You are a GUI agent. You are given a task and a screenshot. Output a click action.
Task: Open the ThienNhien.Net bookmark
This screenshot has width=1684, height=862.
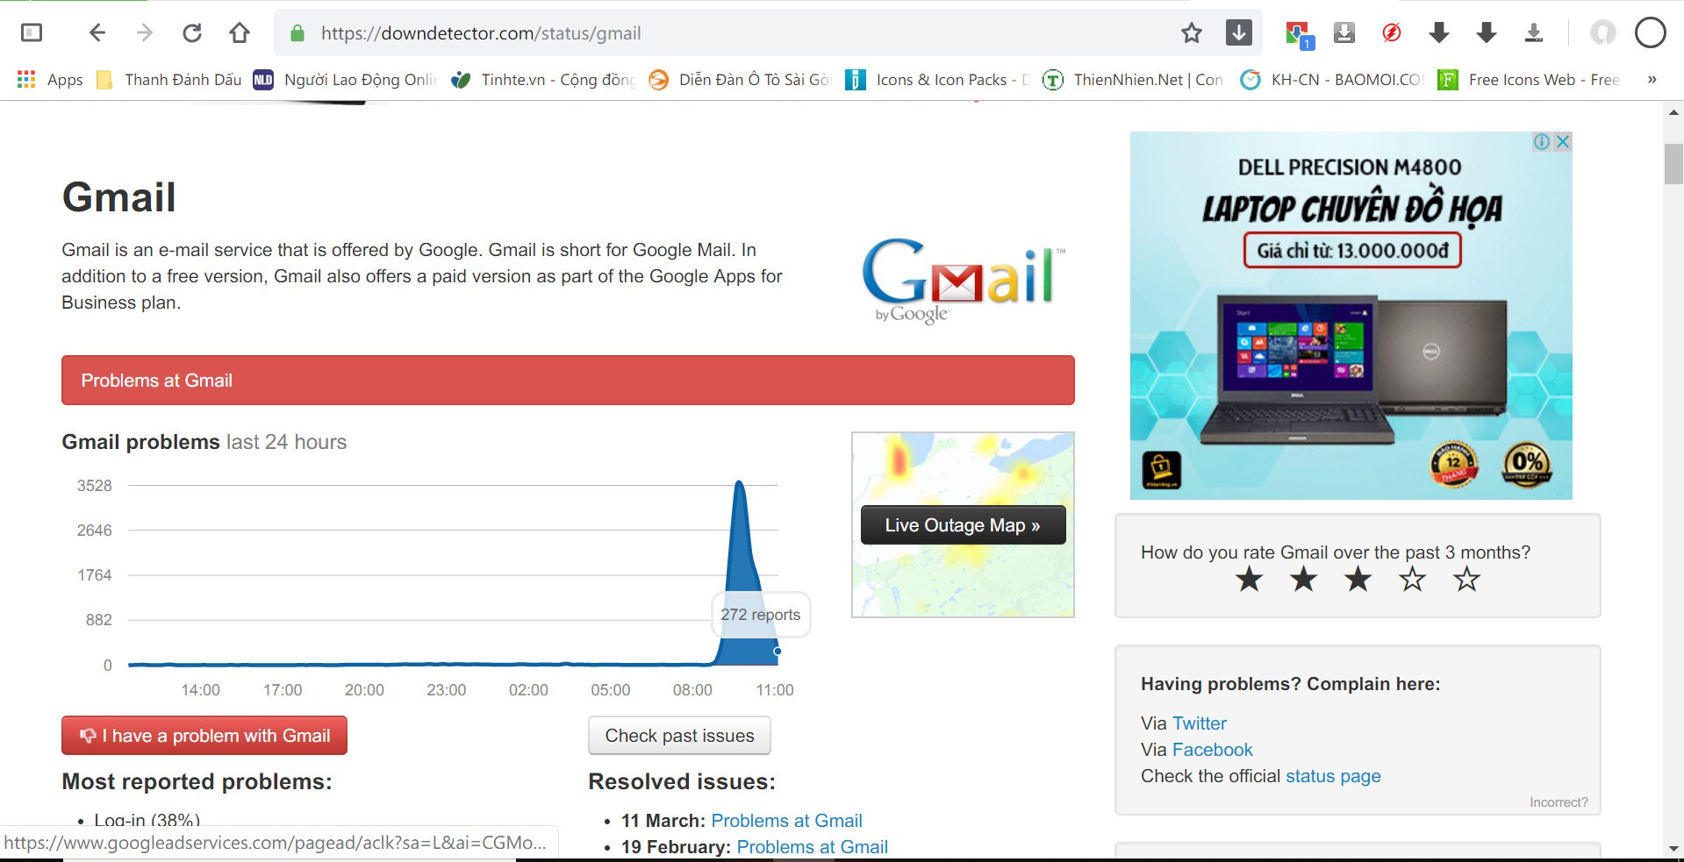(1133, 80)
